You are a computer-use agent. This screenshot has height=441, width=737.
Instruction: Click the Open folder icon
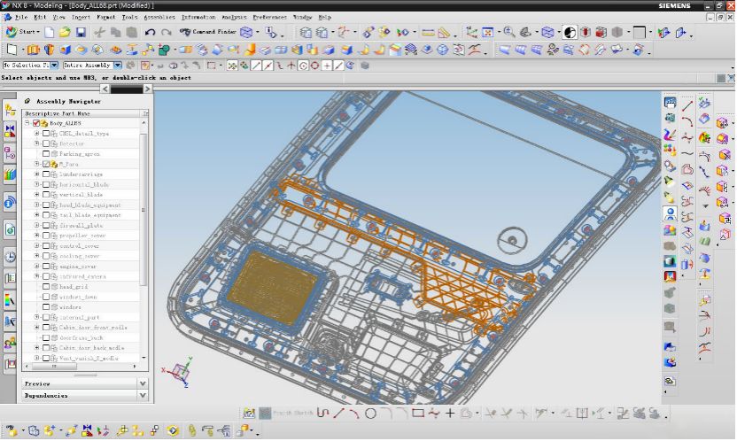[64, 33]
